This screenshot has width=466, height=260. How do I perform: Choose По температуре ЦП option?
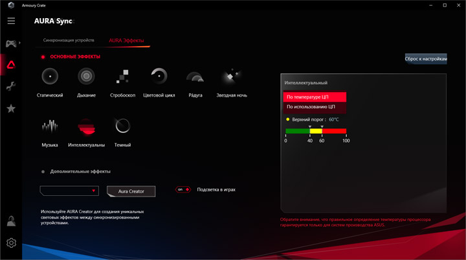[315, 97]
